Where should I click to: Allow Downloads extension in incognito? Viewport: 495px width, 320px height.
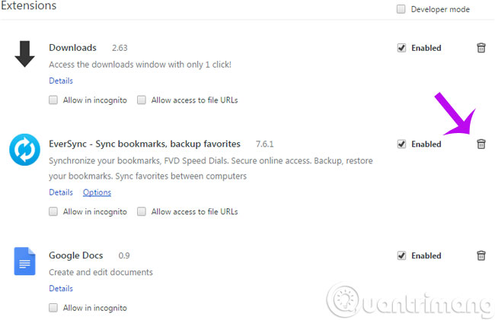tap(53, 100)
